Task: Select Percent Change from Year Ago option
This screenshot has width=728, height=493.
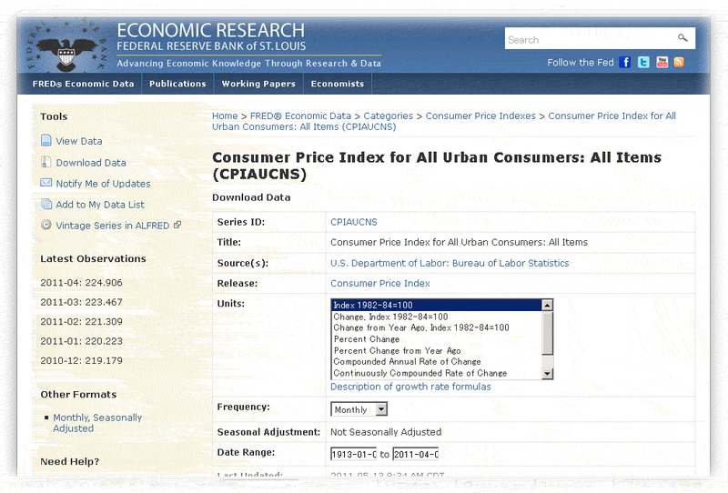Action: [437, 350]
